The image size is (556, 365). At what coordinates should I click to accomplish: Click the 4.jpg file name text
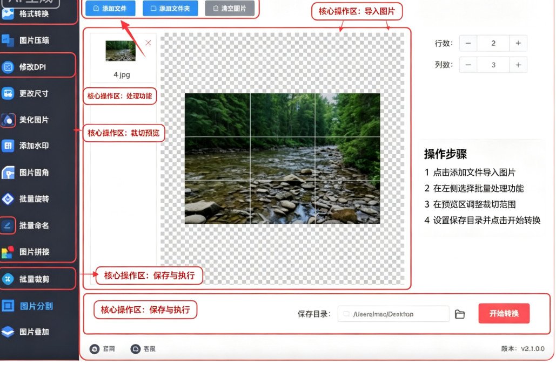pyautogui.click(x=122, y=75)
